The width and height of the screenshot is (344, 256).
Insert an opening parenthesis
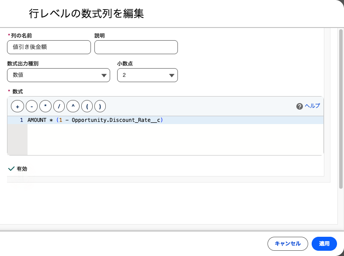(87, 107)
